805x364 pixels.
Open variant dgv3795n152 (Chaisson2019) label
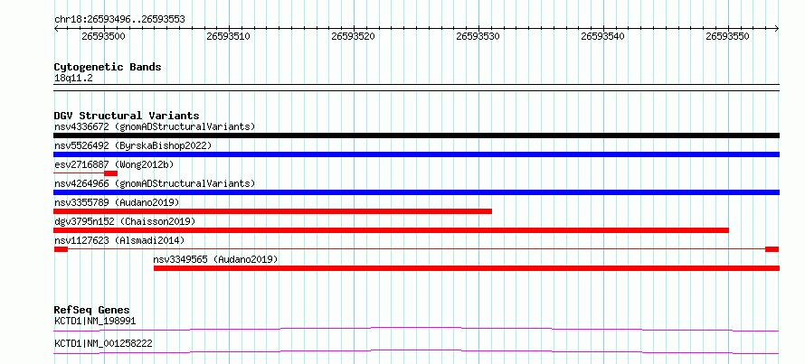tap(125, 221)
